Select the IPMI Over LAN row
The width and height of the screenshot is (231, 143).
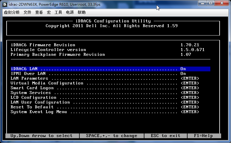coord(111,73)
